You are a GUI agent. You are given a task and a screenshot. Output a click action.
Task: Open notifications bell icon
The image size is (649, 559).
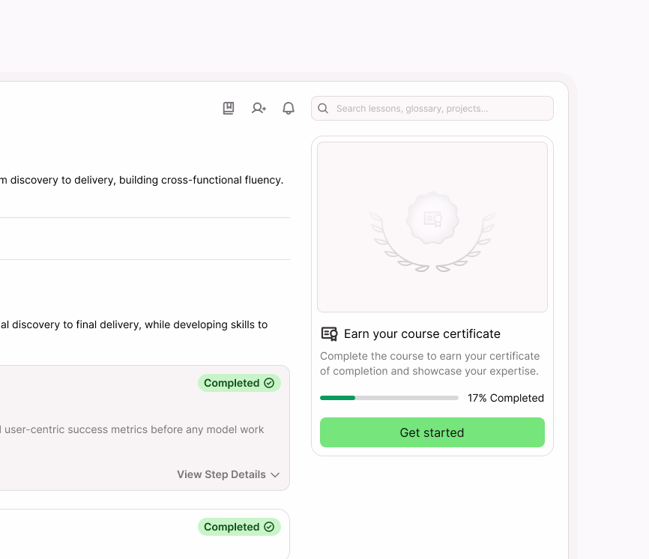pyautogui.click(x=289, y=109)
